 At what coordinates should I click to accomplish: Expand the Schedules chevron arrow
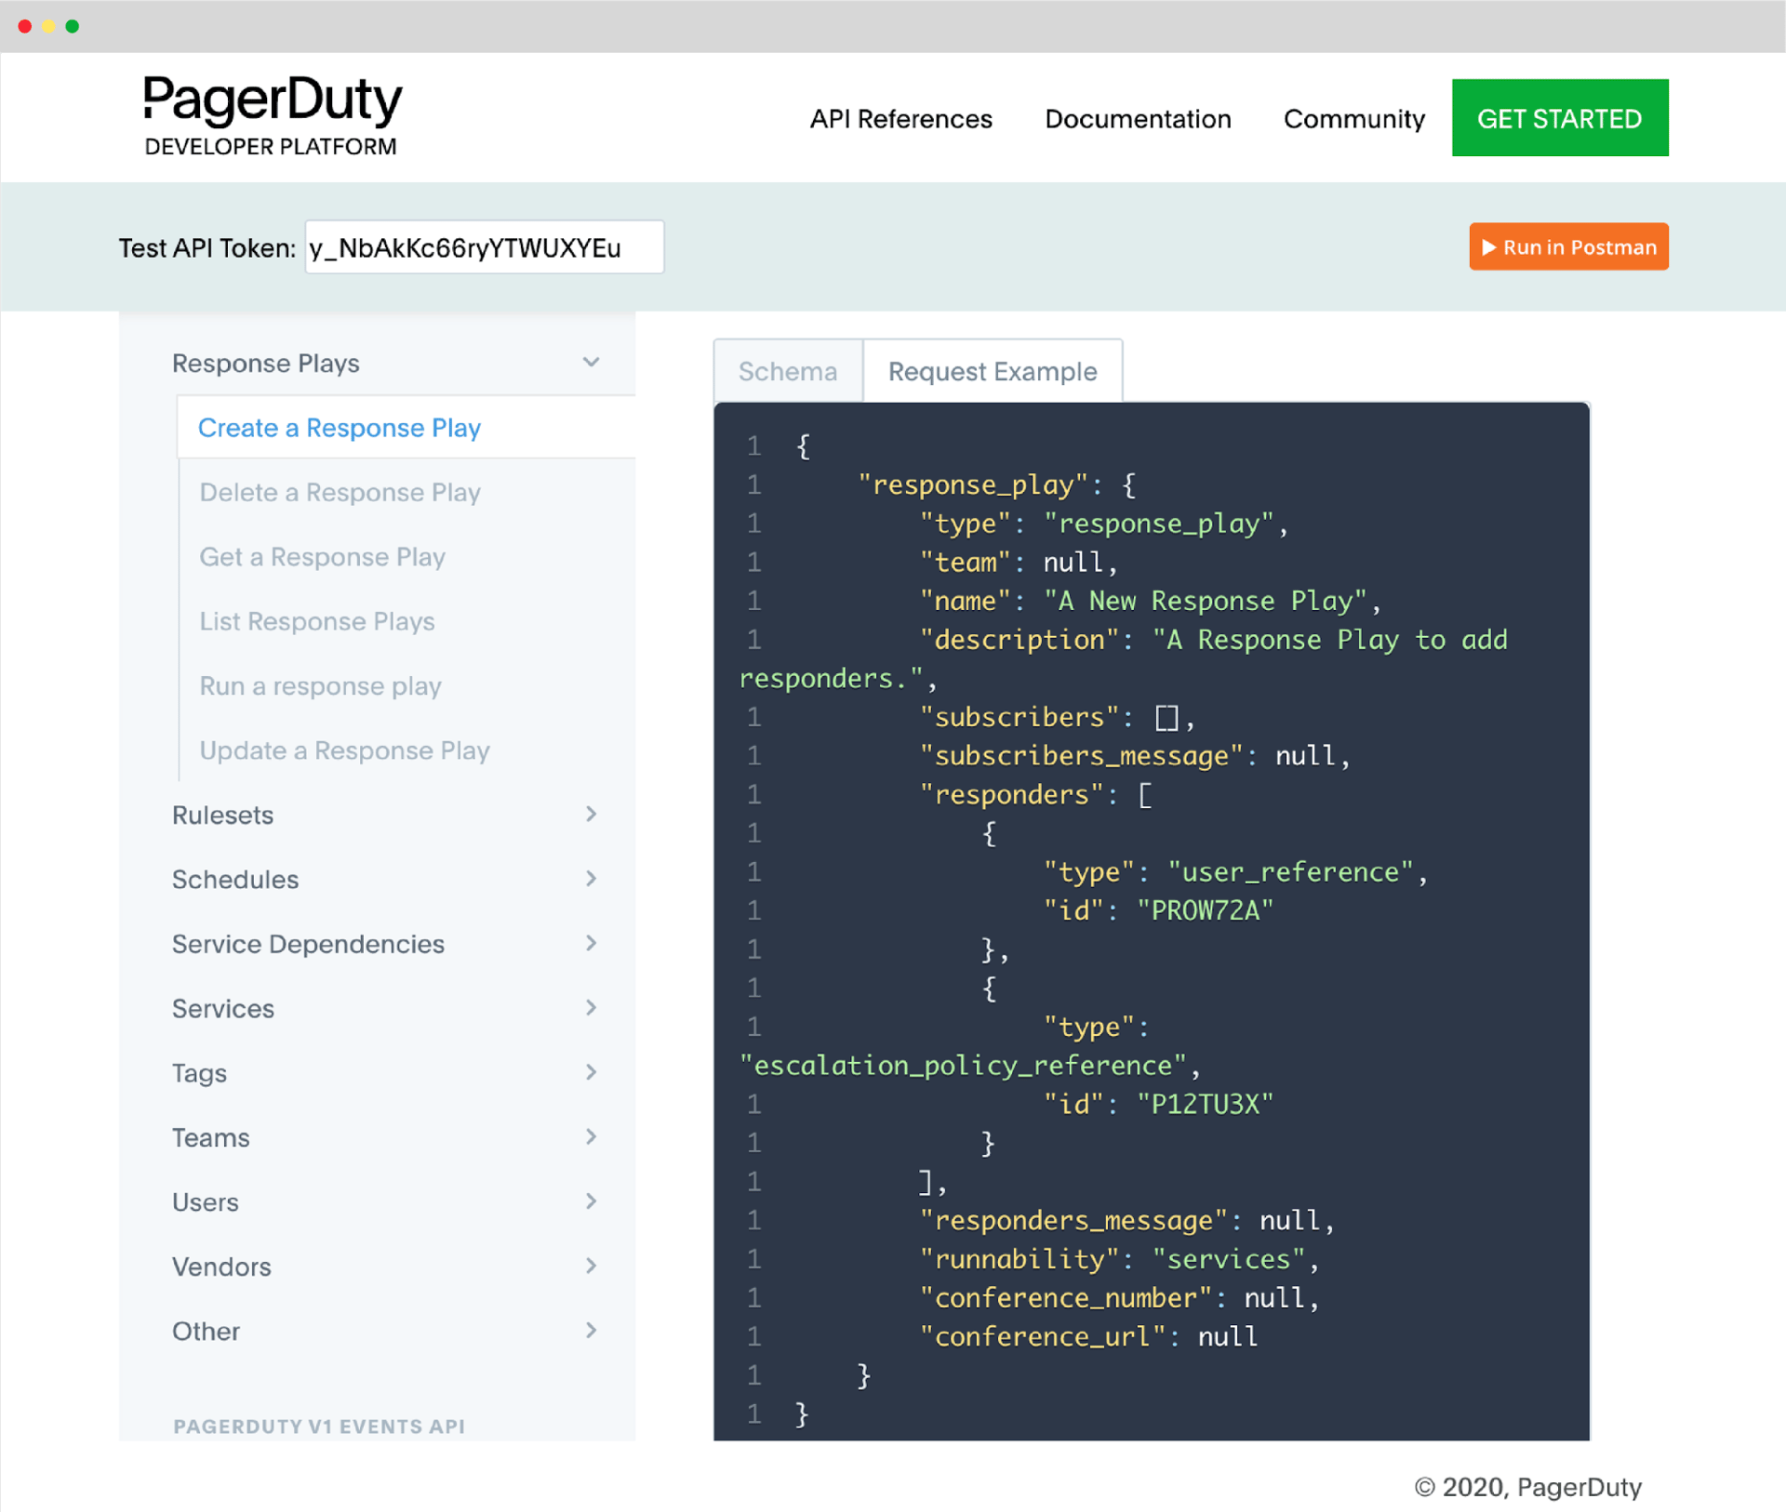(591, 879)
